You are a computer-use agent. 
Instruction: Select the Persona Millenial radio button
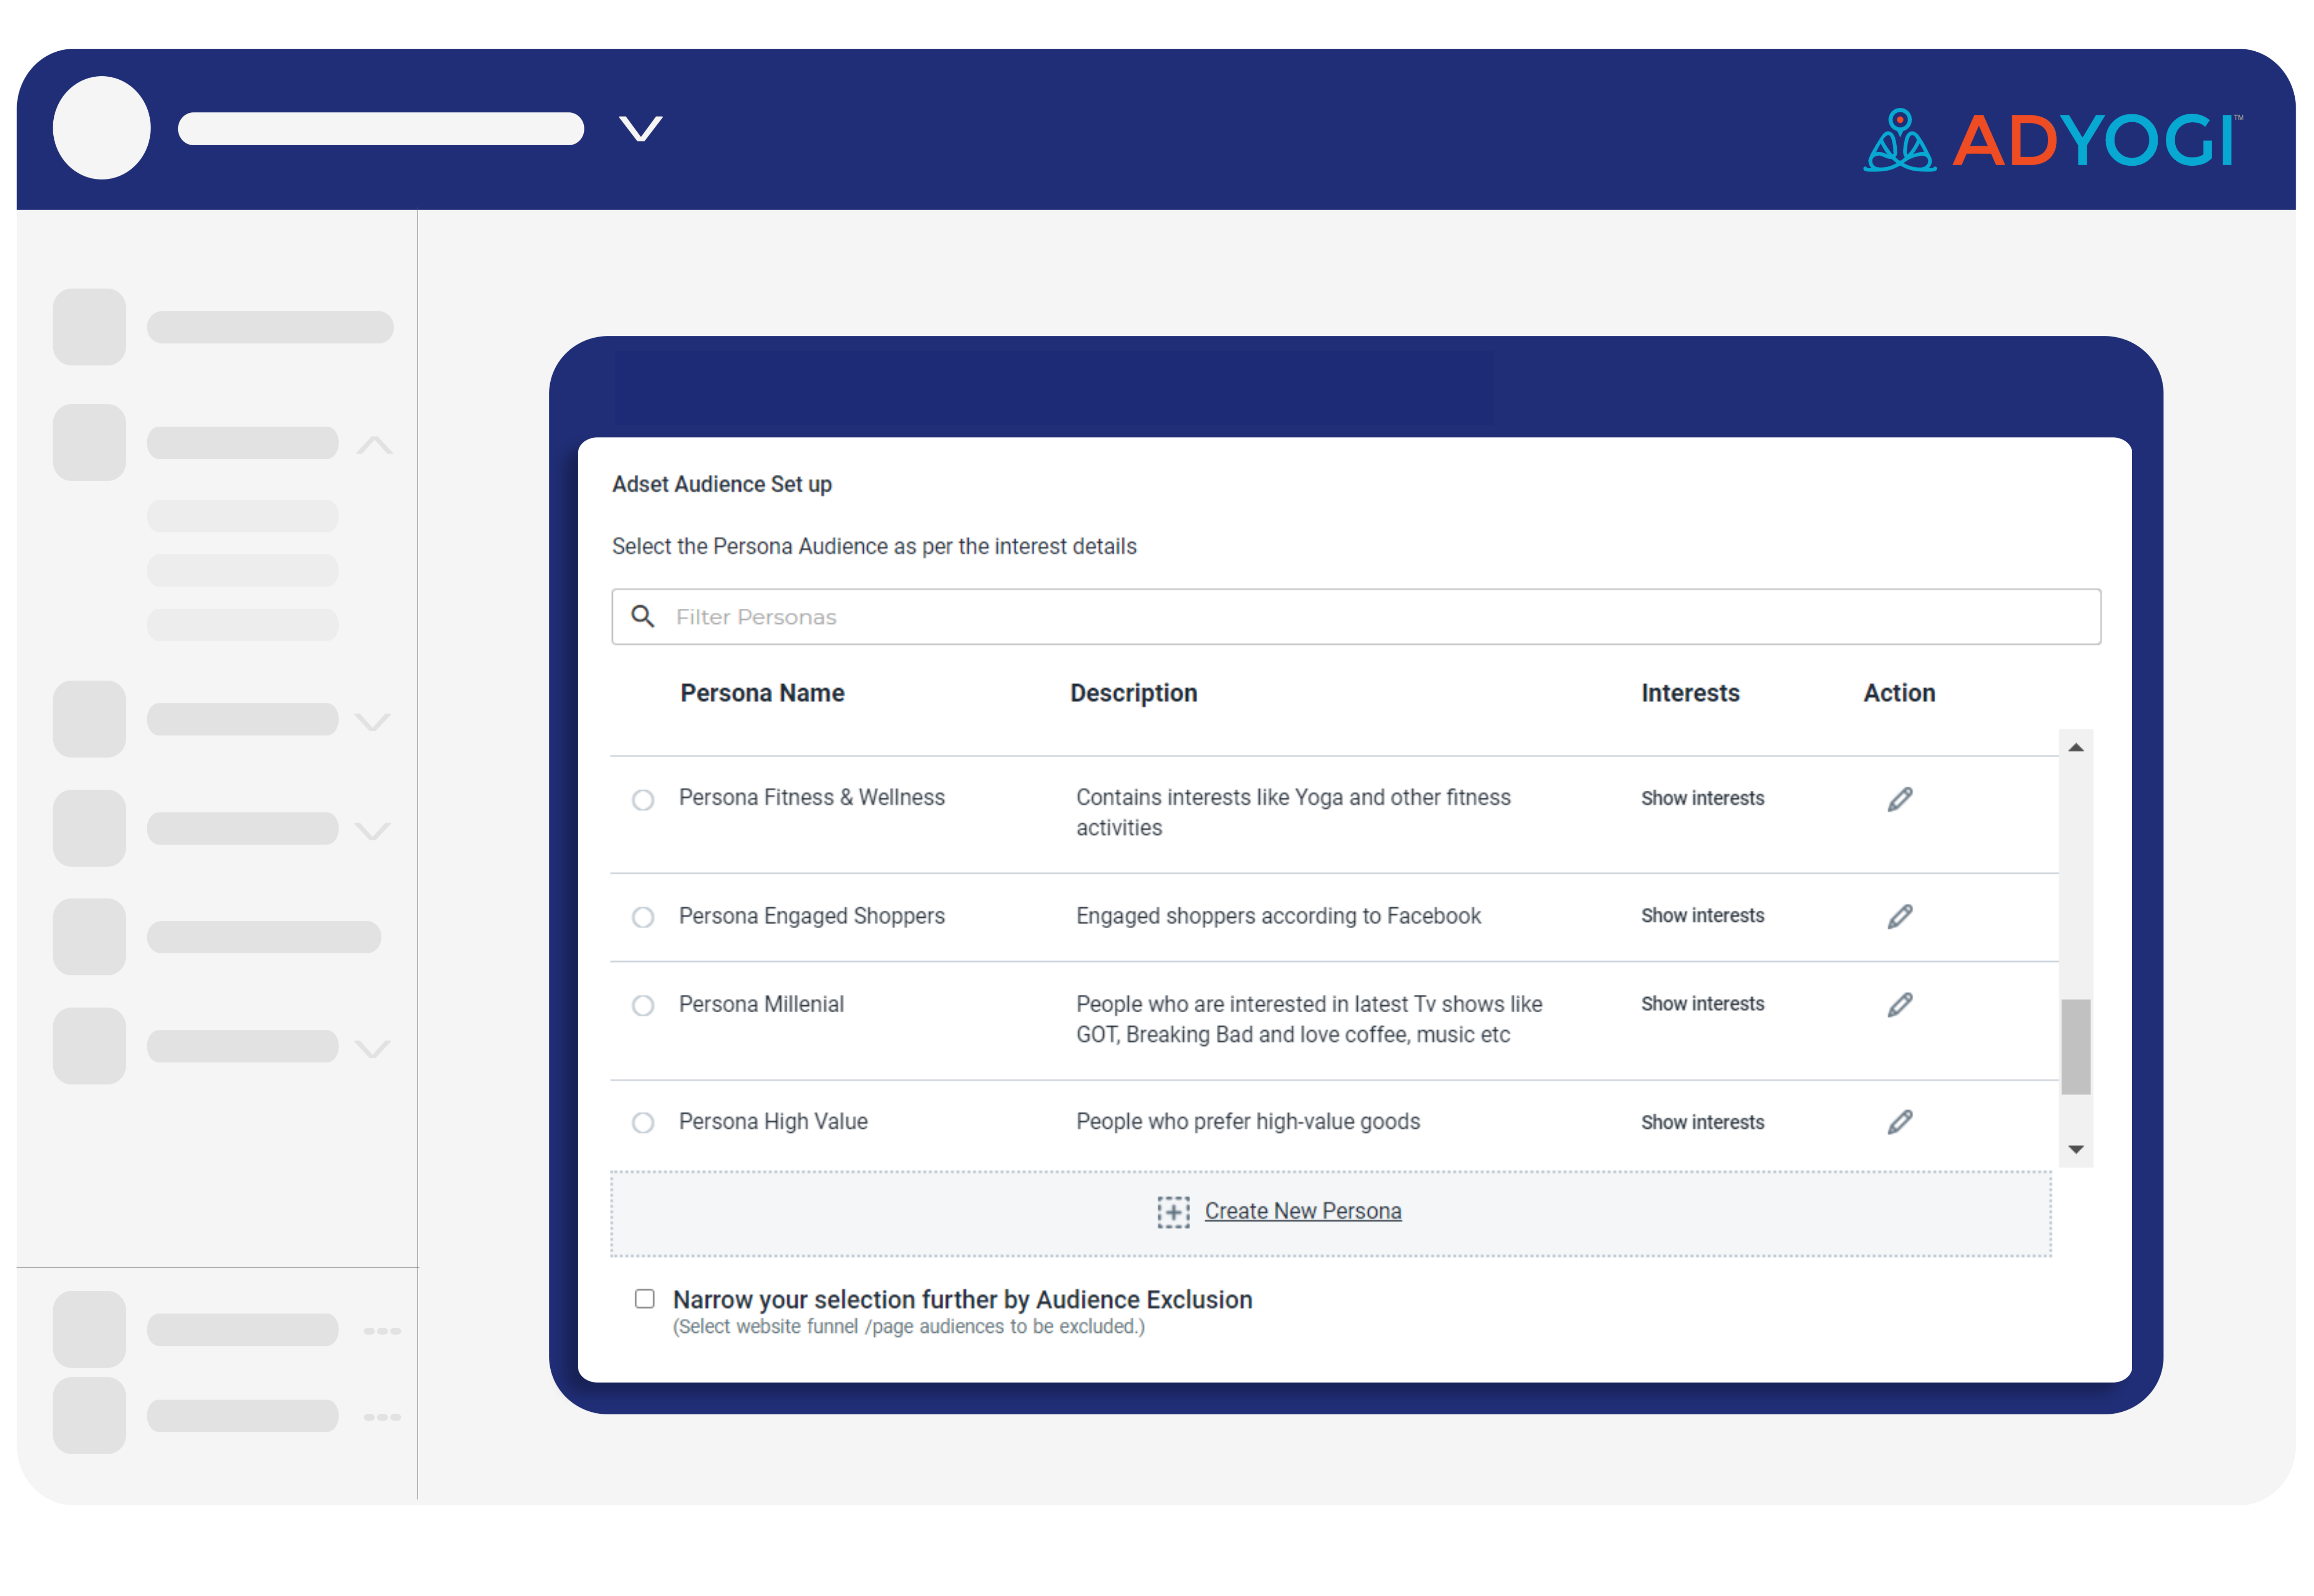click(x=643, y=1005)
